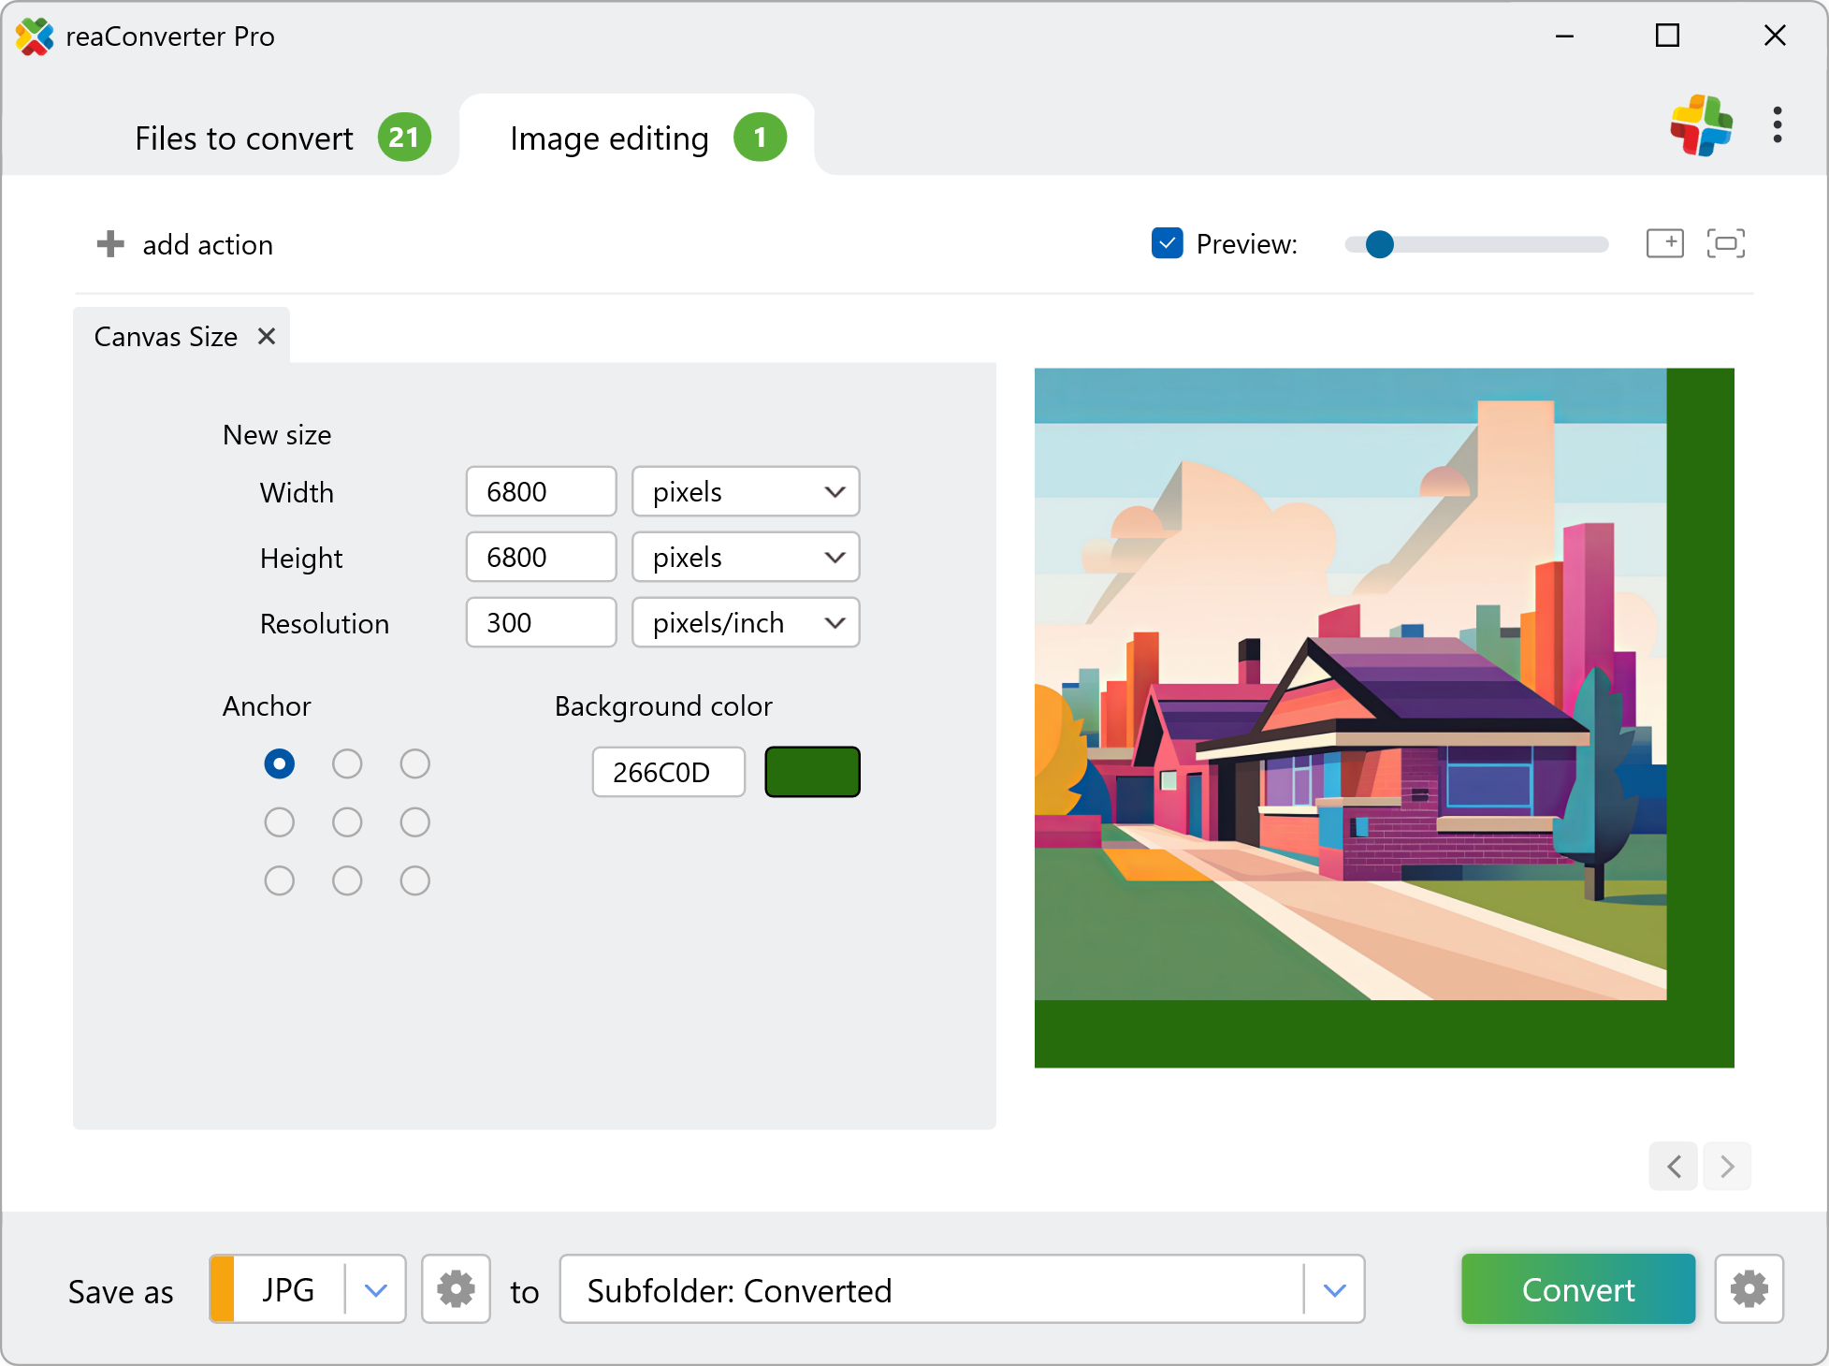Expand the Resolution pixels/inch dropdown
The width and height of the screenshot is (1829, 1366).
(746, 622)
